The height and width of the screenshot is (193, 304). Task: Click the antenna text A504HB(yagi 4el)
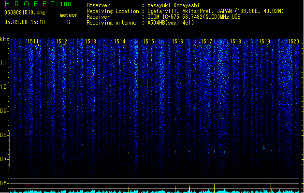(171, 23)
